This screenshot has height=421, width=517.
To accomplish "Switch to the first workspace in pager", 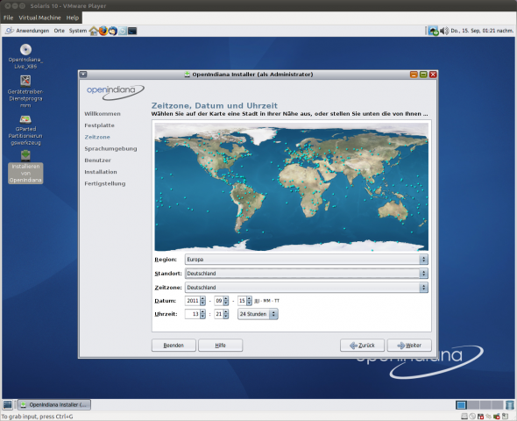I will [x=461, y=404].
